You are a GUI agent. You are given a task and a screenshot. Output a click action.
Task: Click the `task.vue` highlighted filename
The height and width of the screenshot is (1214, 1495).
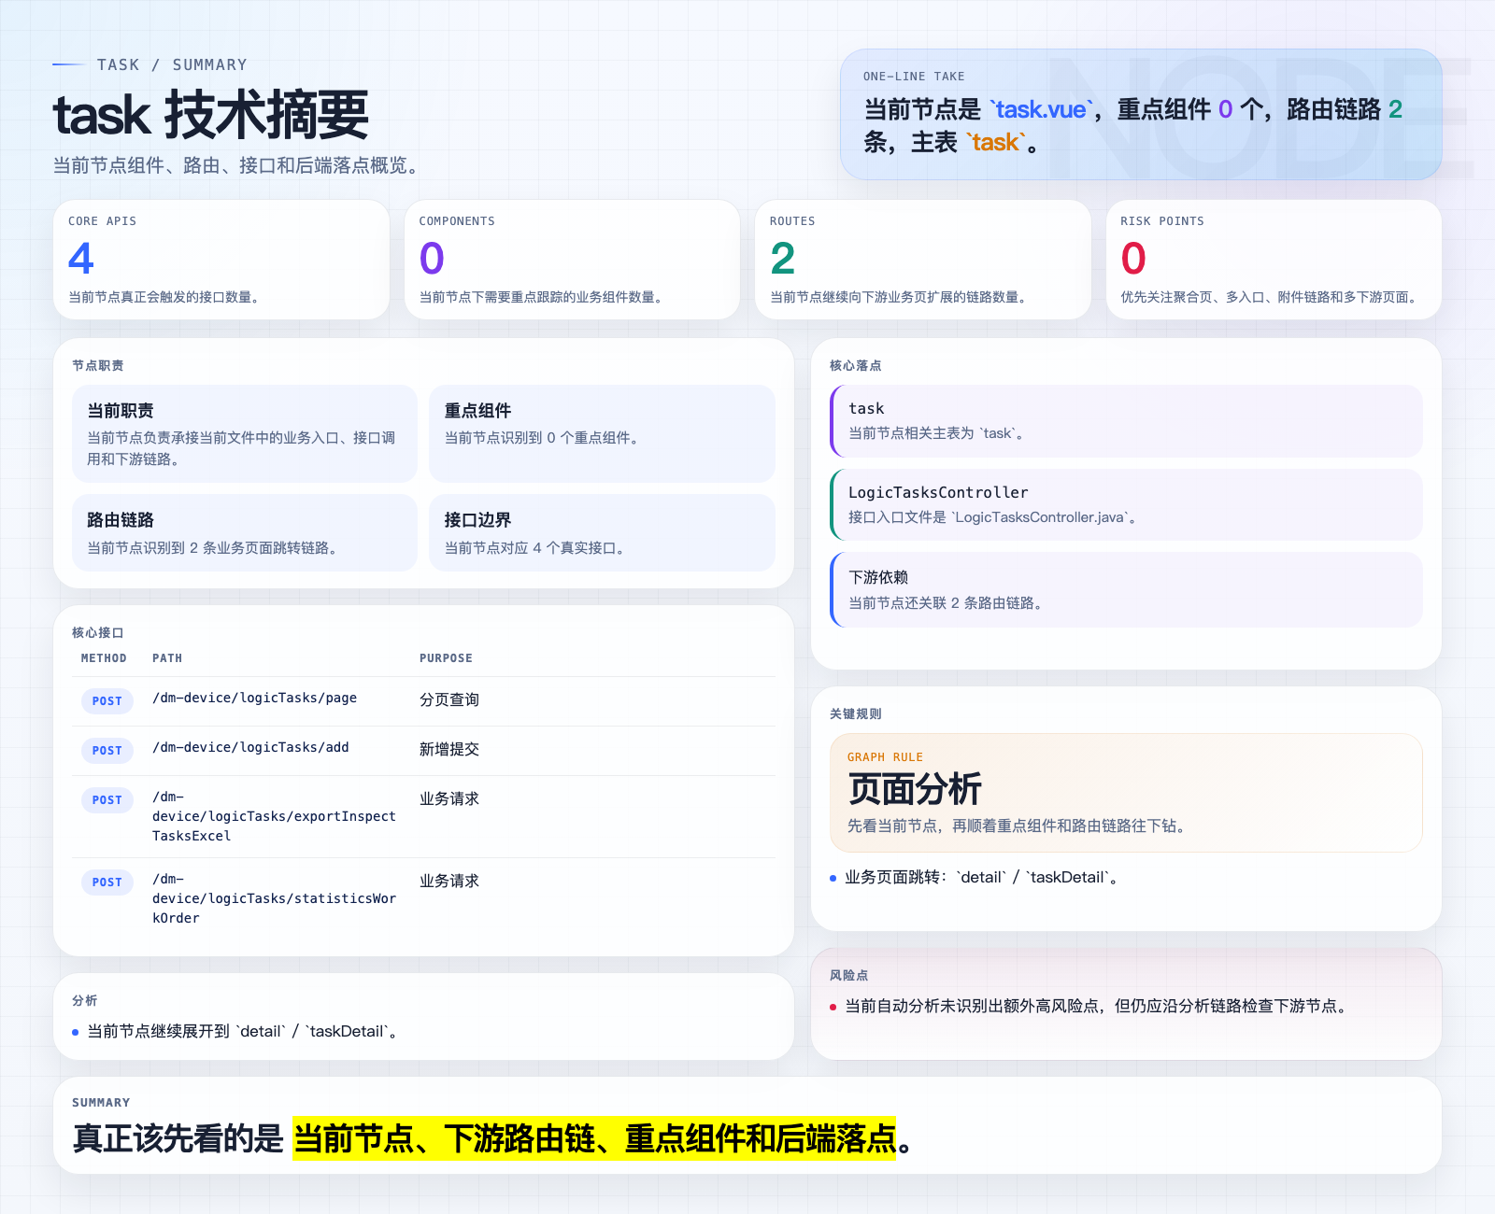(x=1041, y=109)
